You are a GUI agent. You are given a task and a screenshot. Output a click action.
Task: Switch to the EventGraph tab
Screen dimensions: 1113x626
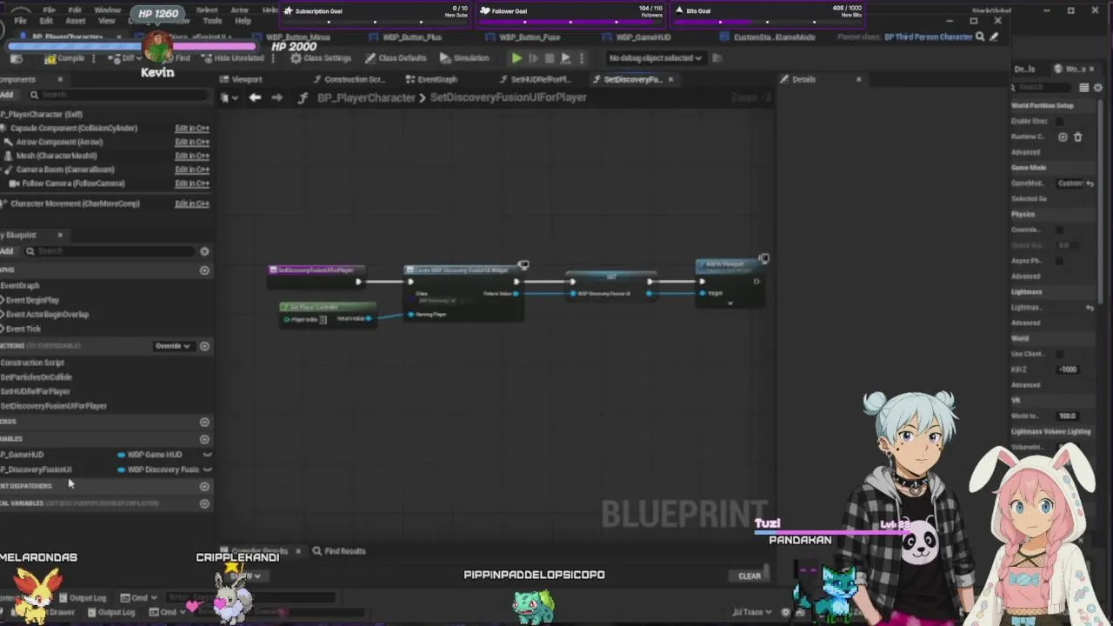(x=431, y=79)
